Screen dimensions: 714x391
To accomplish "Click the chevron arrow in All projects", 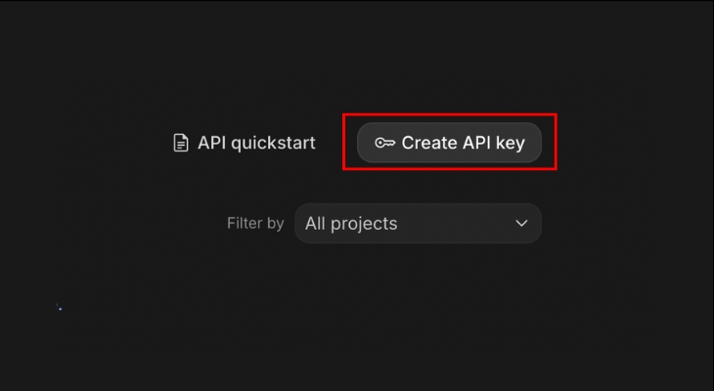I will pos(521,223).
